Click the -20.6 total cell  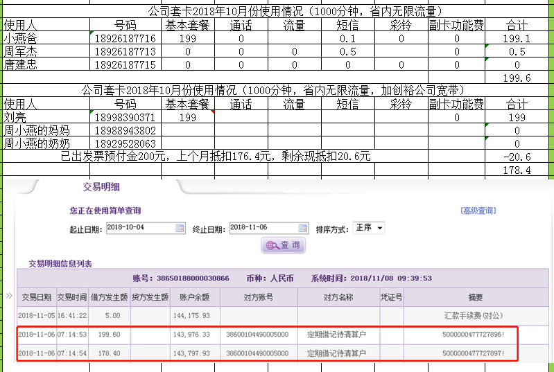(518, 157)
